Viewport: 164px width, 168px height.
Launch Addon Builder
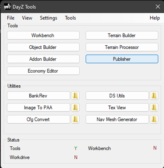[43, 59]
